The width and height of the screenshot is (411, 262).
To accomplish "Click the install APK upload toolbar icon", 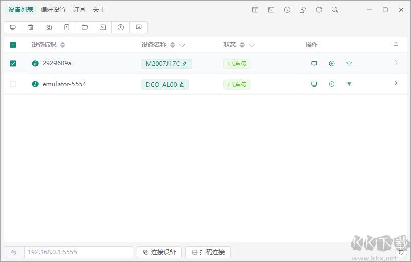I will coord(67,27).
